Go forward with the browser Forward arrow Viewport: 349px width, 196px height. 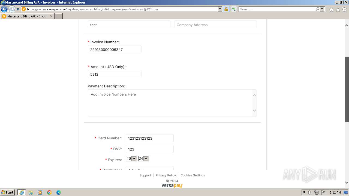click(x=12, y=9)
